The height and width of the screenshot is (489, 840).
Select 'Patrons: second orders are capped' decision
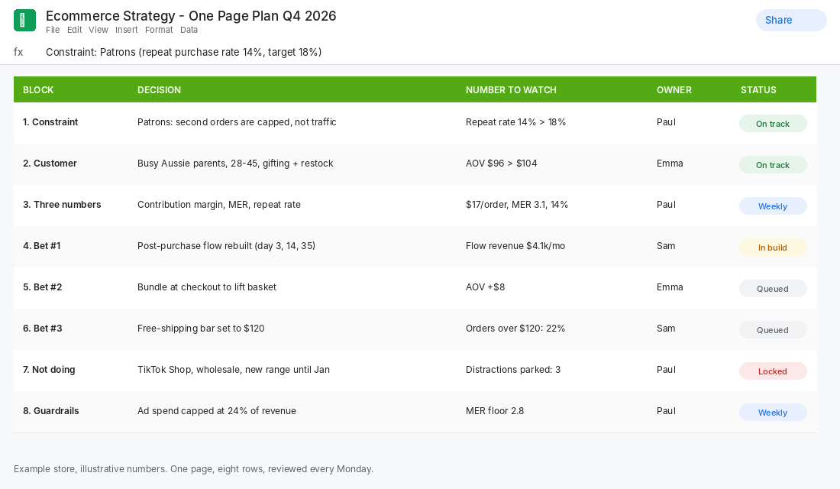(237, 122)
